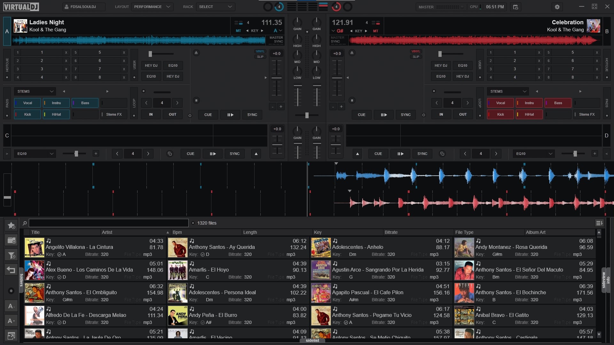Delete hotcue 8 on deck B
This screenshot has height=345, width=614.
pyautogui.click(x=597, y=77)
